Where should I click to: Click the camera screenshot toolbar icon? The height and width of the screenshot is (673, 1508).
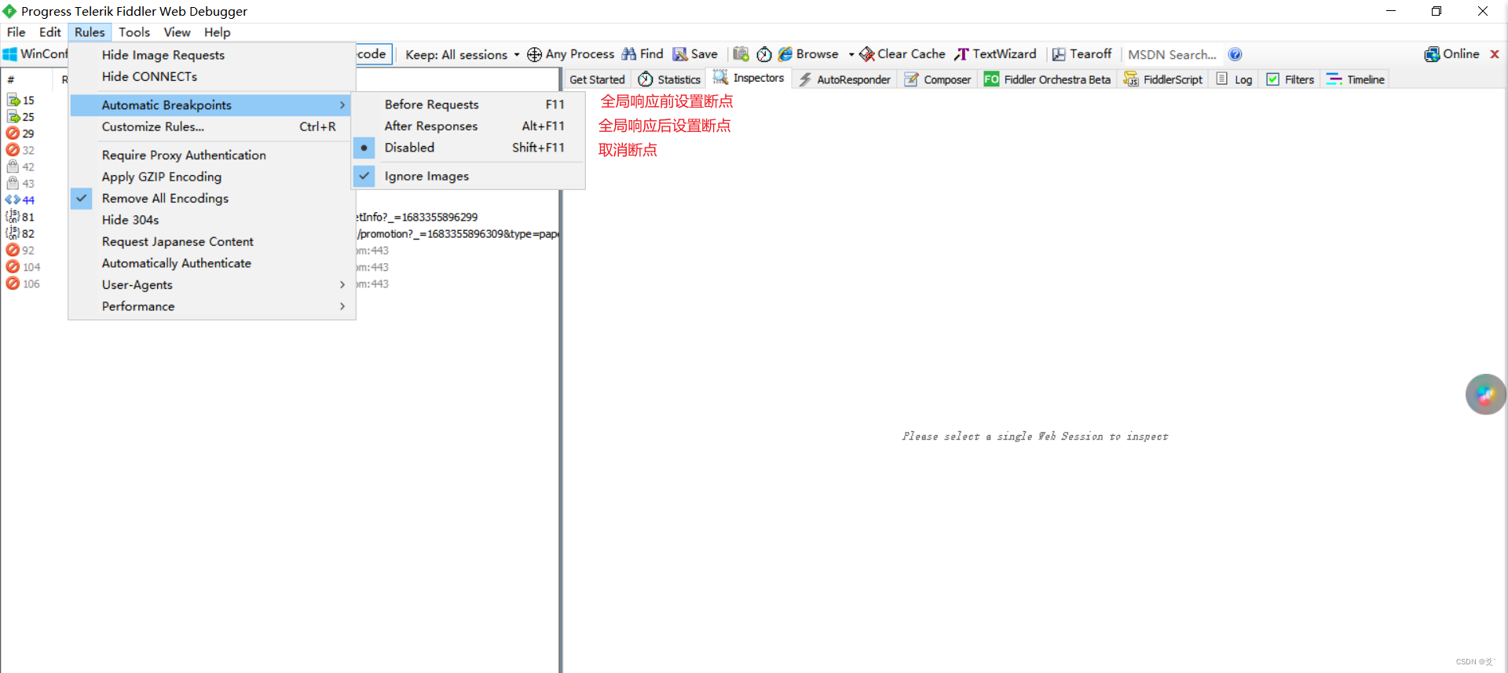click(x=741, y=54)
